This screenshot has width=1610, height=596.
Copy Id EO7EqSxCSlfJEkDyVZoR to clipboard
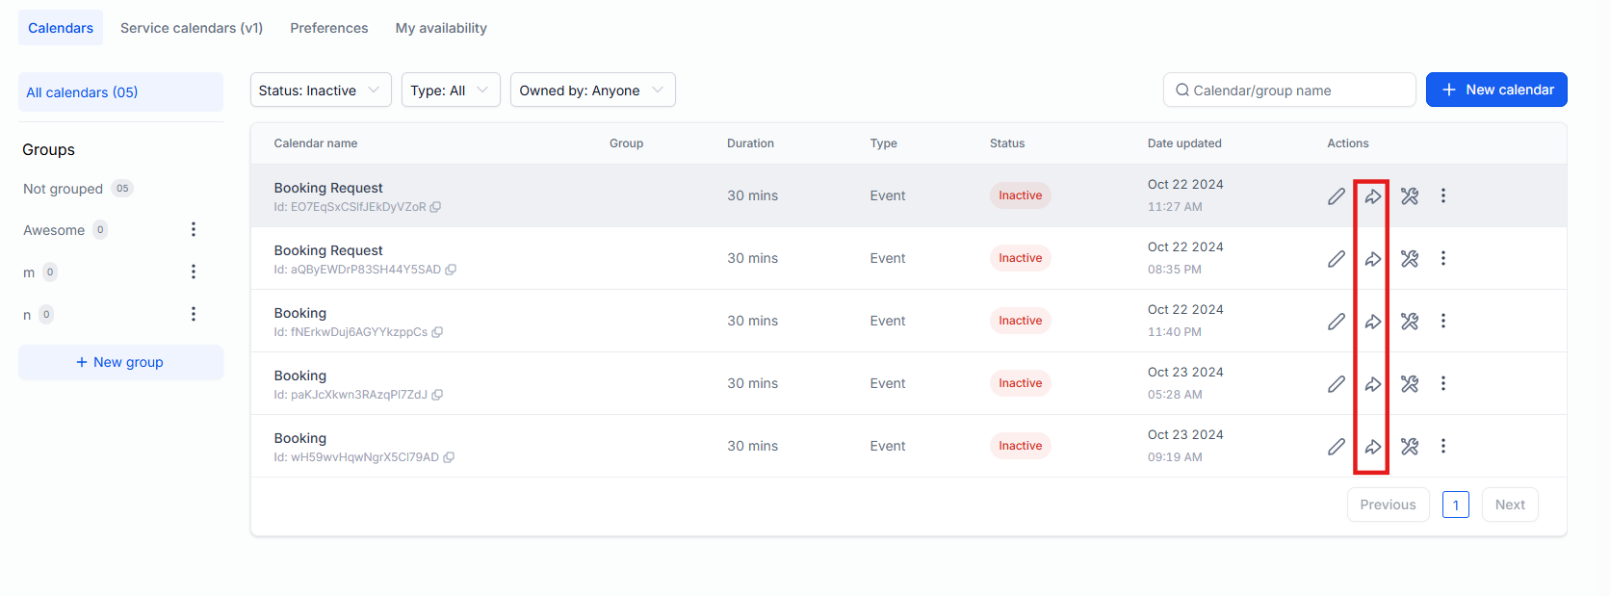pos(435,207)
